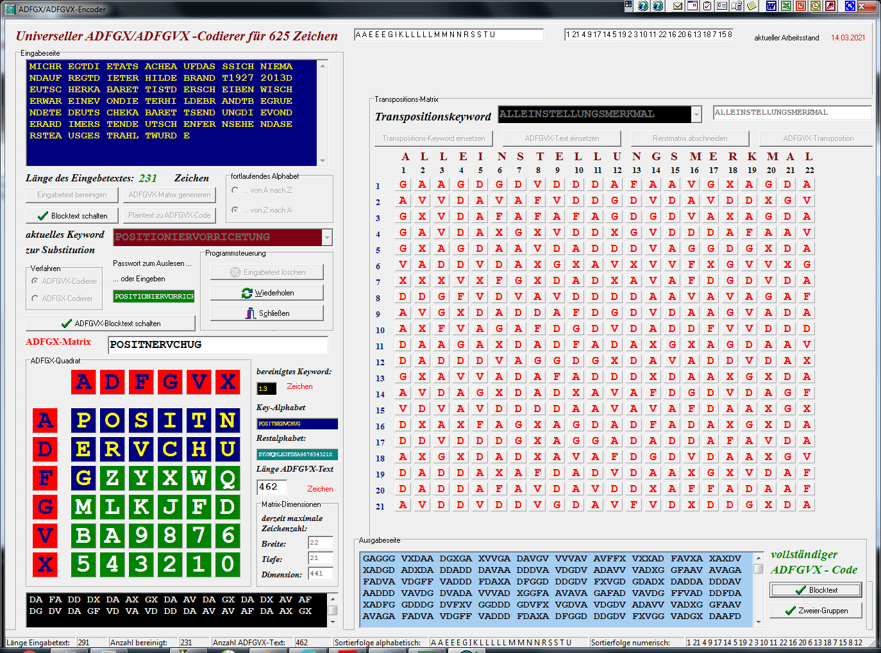Screen dimensions: 881x653
Task: Click the Dimension field showing 441
Action: coord(321,574)
